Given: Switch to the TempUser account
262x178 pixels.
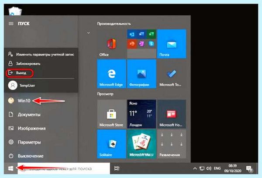Looking at the screenshot, I should click(x=41, y=86).
